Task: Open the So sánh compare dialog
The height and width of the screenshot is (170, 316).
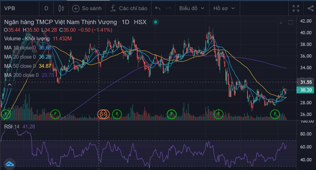Action: [87, 8]
